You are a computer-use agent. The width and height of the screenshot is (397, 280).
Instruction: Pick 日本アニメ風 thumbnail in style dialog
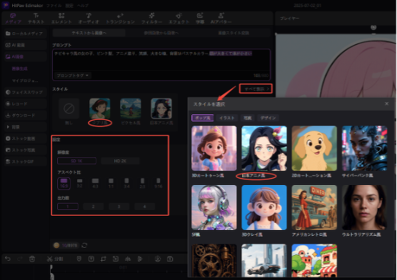[264, 149]
